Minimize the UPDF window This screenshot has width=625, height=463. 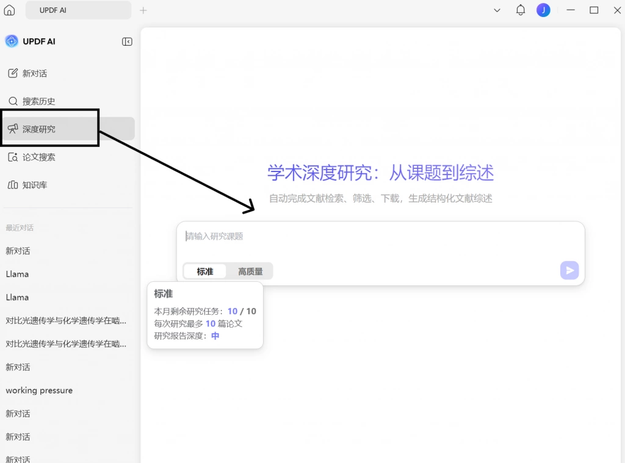click(571, 10)
